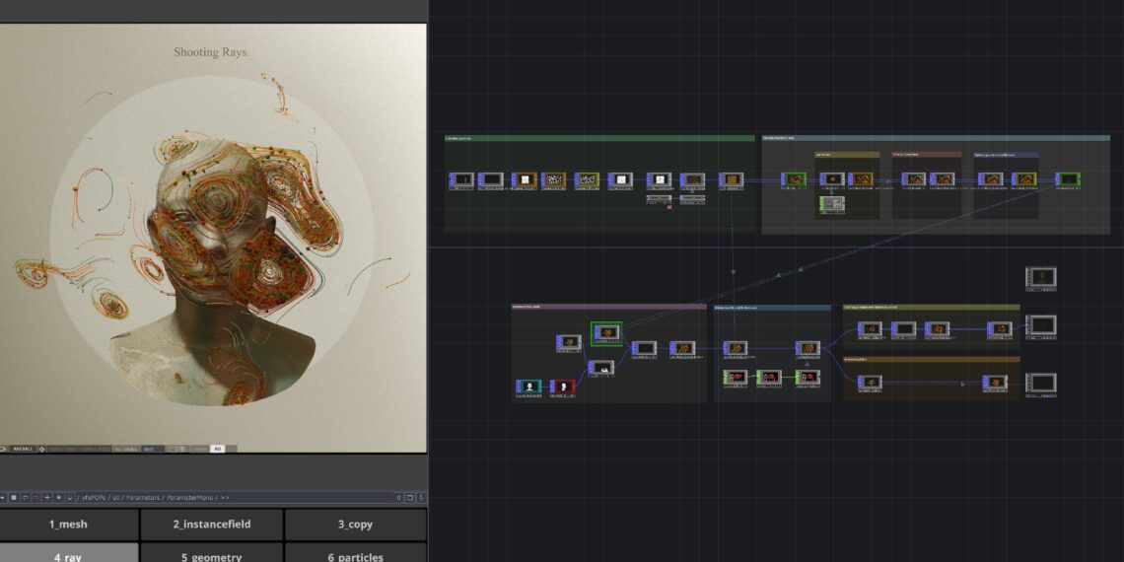Click ParameterMenu in the path breadcrumb
The image size is (1124, 562).
pos(191,498)
